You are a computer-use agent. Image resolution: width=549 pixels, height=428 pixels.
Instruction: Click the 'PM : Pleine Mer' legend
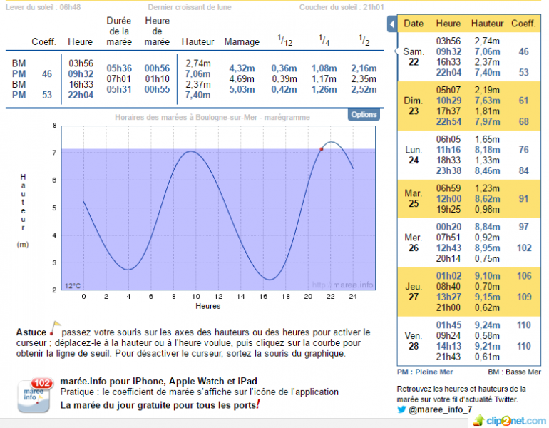(425, 372)
